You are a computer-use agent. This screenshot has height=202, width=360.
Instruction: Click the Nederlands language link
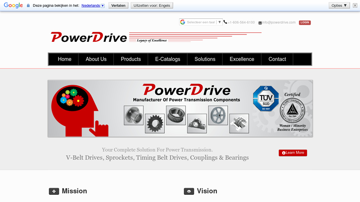click(91, 5)
